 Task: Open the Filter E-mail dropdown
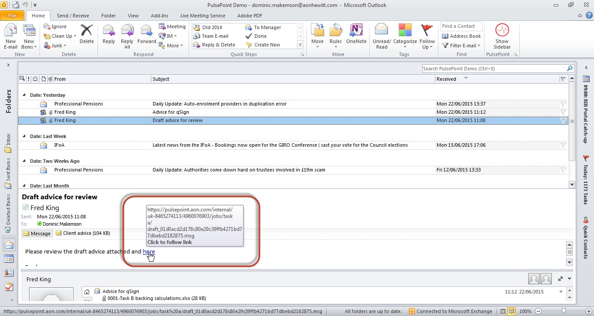tap(461, 46)
